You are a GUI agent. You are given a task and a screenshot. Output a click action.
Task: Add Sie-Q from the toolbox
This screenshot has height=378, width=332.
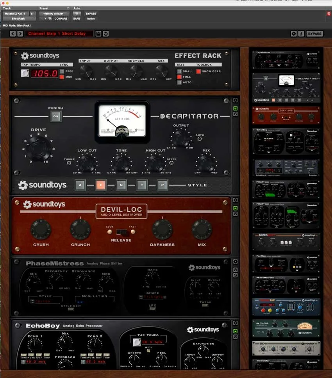(x=286, y=348)
